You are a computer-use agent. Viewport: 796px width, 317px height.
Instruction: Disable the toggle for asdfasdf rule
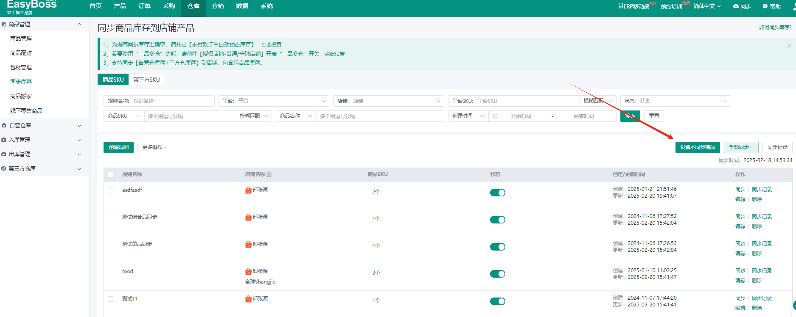[498, 193]
